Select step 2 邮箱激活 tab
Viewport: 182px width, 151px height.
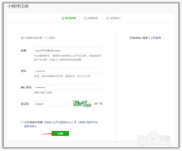point(91,18)
